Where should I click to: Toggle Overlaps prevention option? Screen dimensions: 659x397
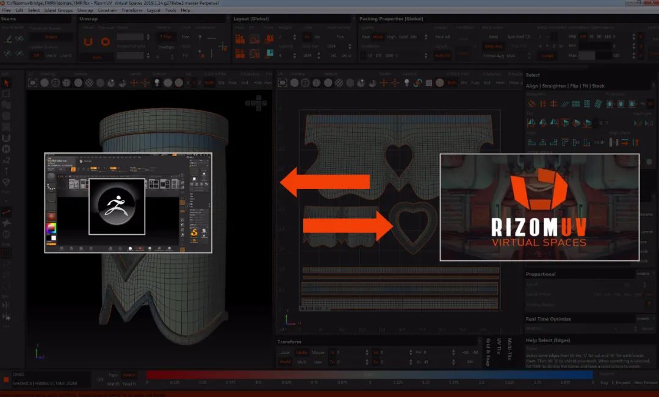(x=166, y=47)
